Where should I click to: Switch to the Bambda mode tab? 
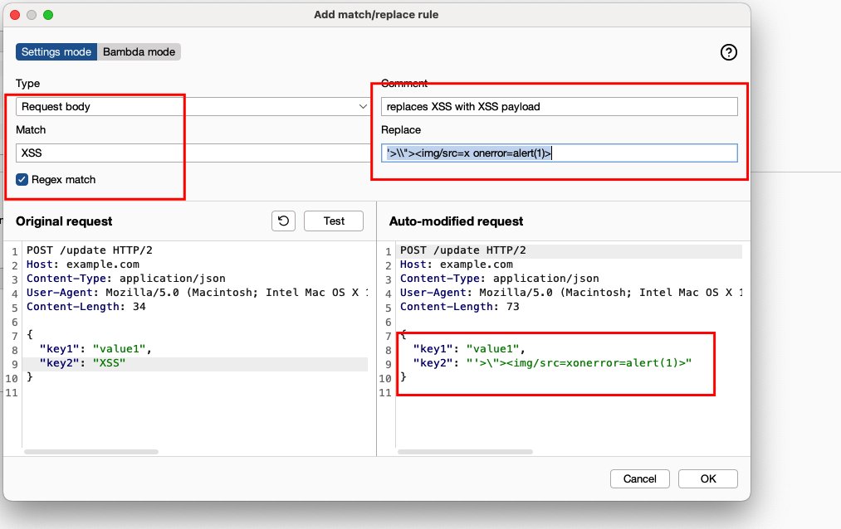click(x=138, y=51)
